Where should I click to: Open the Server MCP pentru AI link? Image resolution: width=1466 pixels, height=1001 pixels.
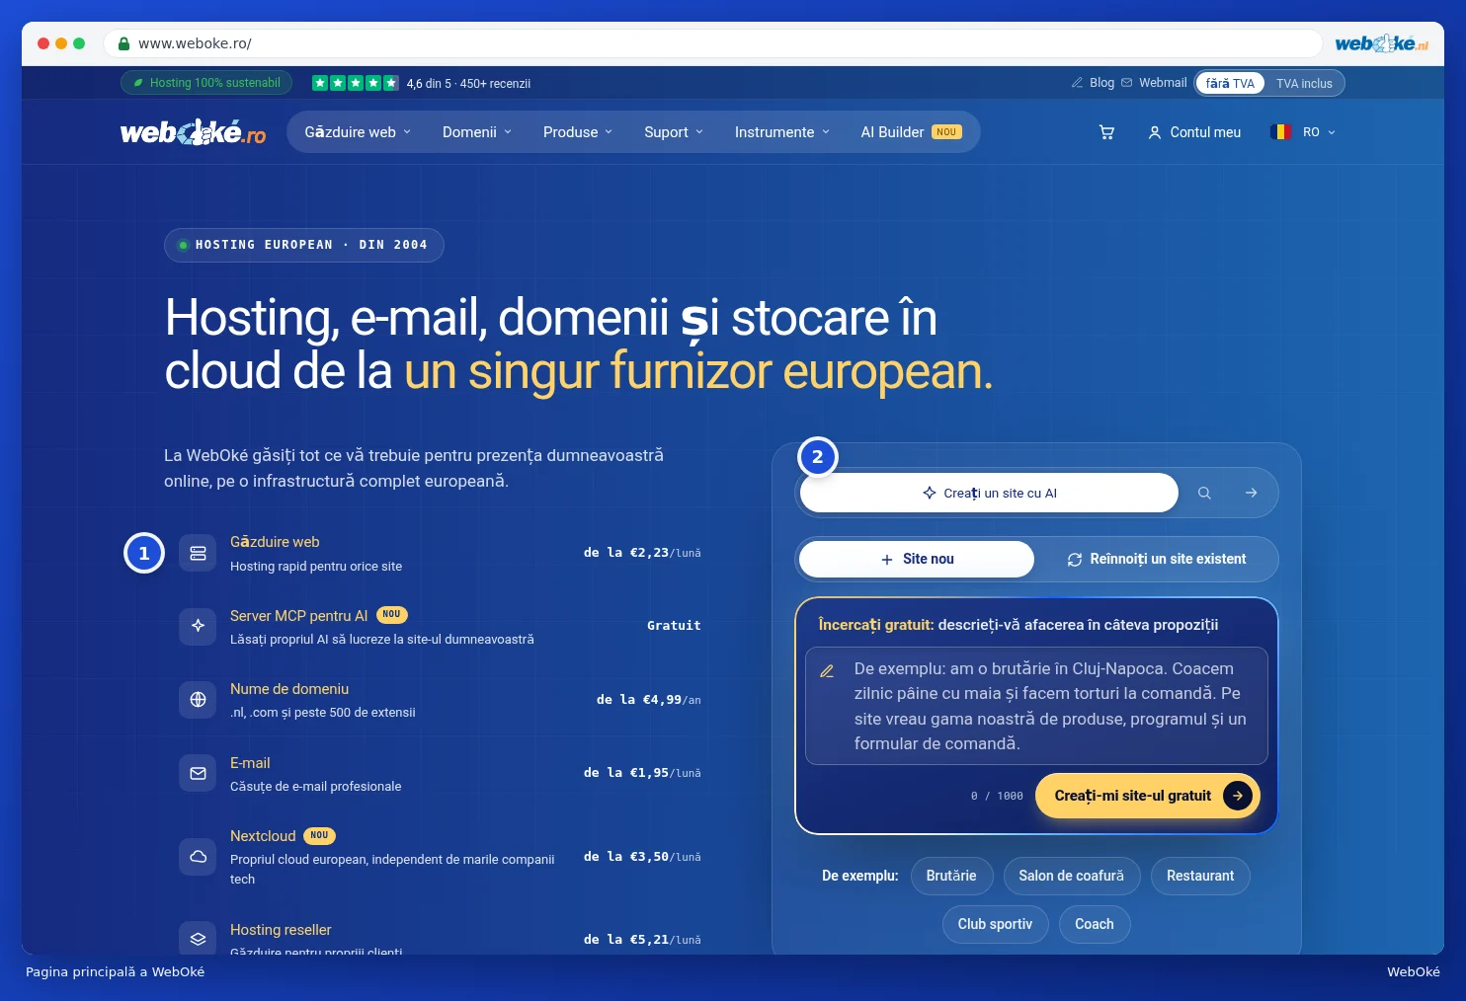click(299, 616)
